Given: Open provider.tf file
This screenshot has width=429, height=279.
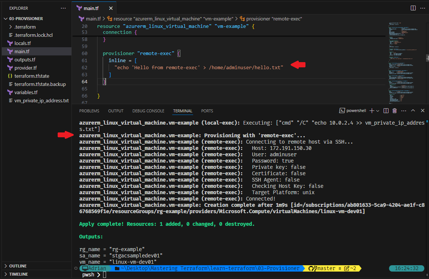Looking at the screenshot, I should pyautogui.click(x=37, y=68).
